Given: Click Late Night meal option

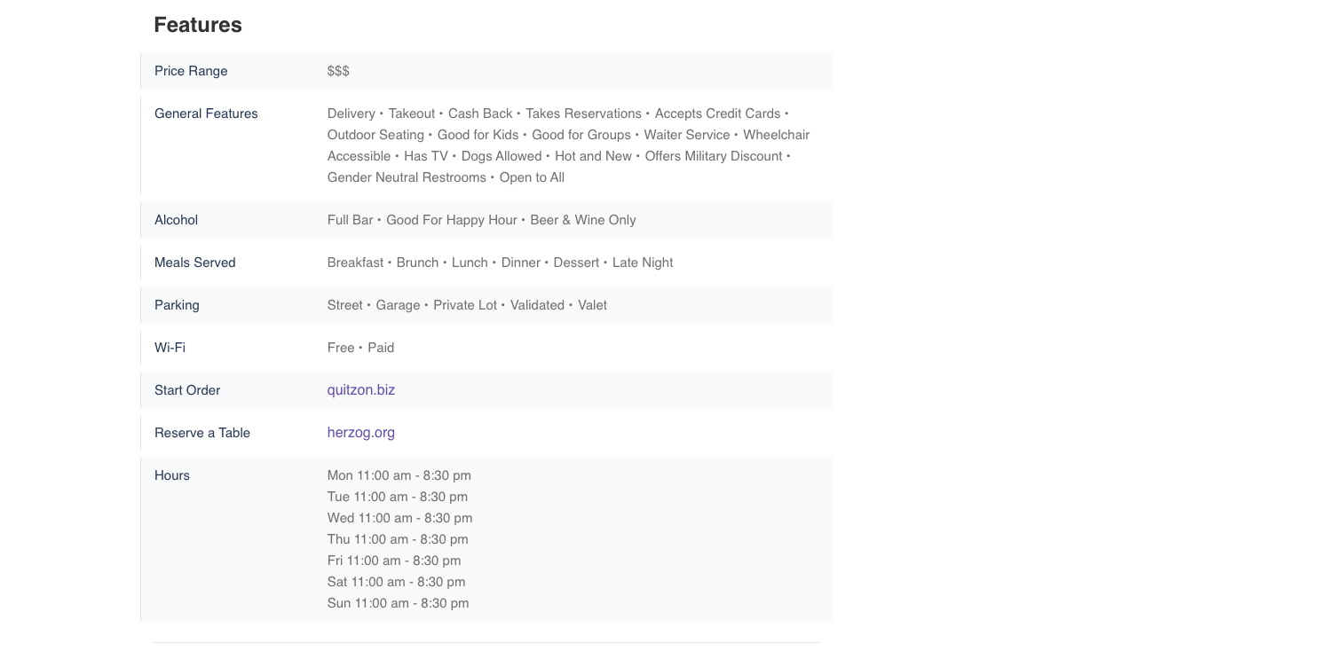Looking at the screenshot, I should point(642,263).
